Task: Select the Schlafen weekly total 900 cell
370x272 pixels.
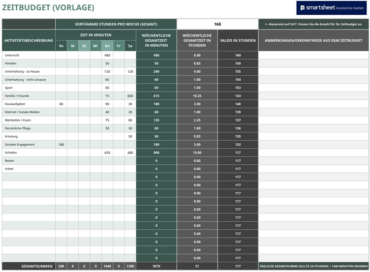Action: (x=156, y=152)
